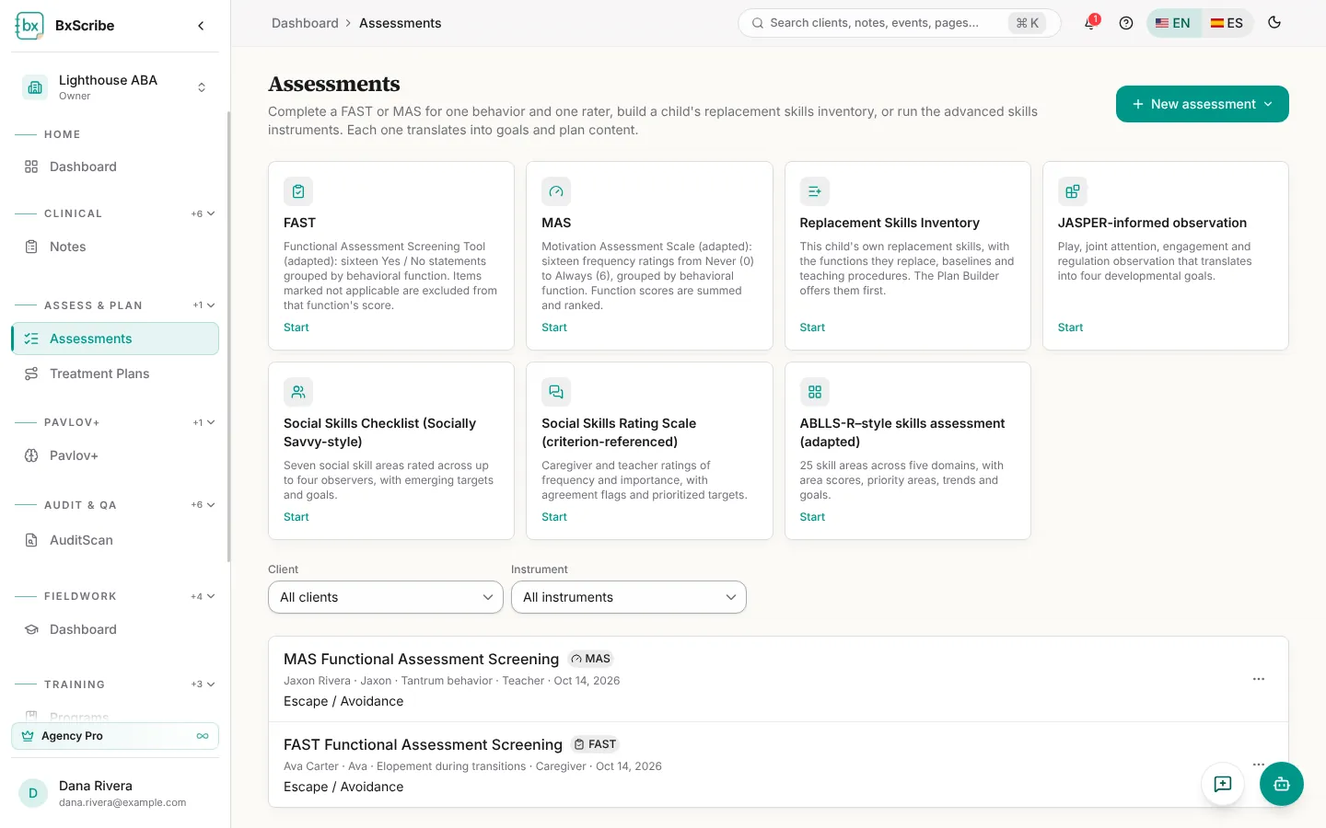Open the help question mark icon
The height and width of the screenshot is (828, 1326).
(x=1125, y=23)
